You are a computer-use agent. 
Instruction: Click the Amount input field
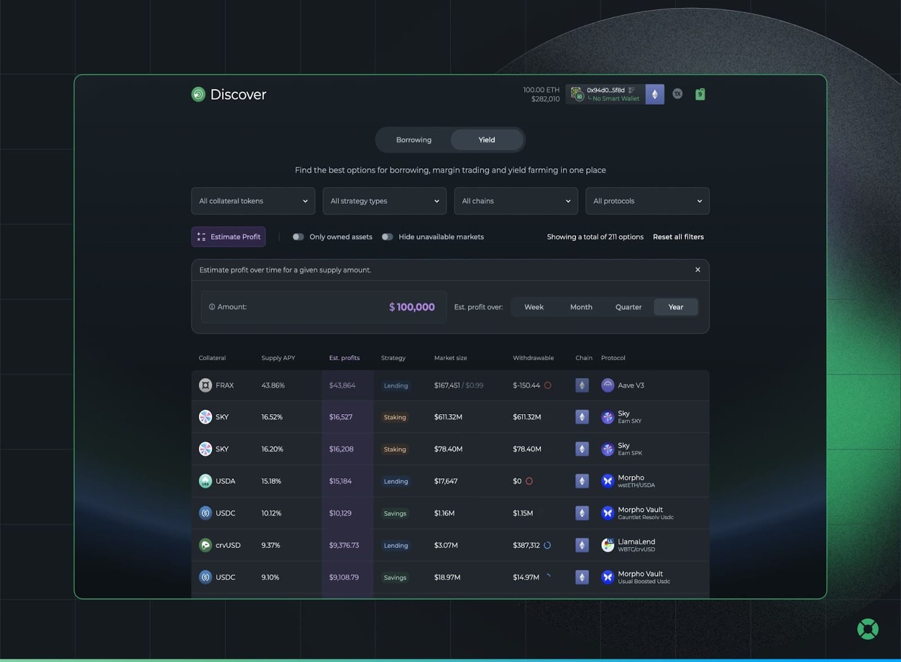(324, 307)
